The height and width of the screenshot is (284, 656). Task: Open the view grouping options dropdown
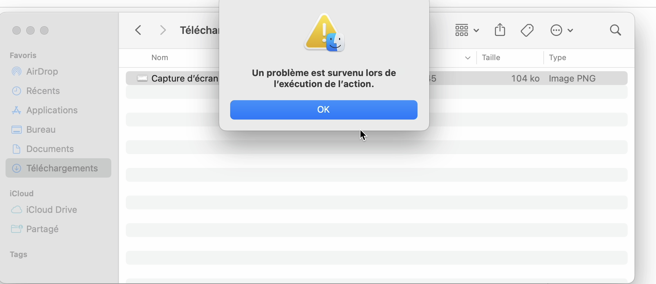coord(467,30)
